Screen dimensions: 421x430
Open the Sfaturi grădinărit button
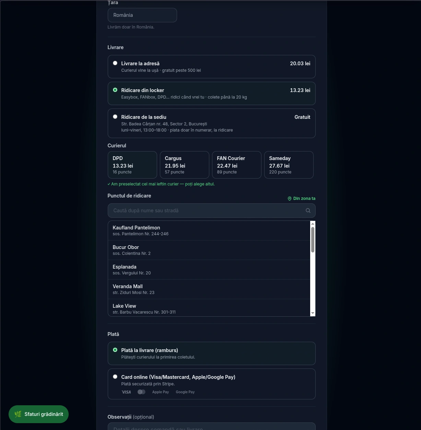38,414
